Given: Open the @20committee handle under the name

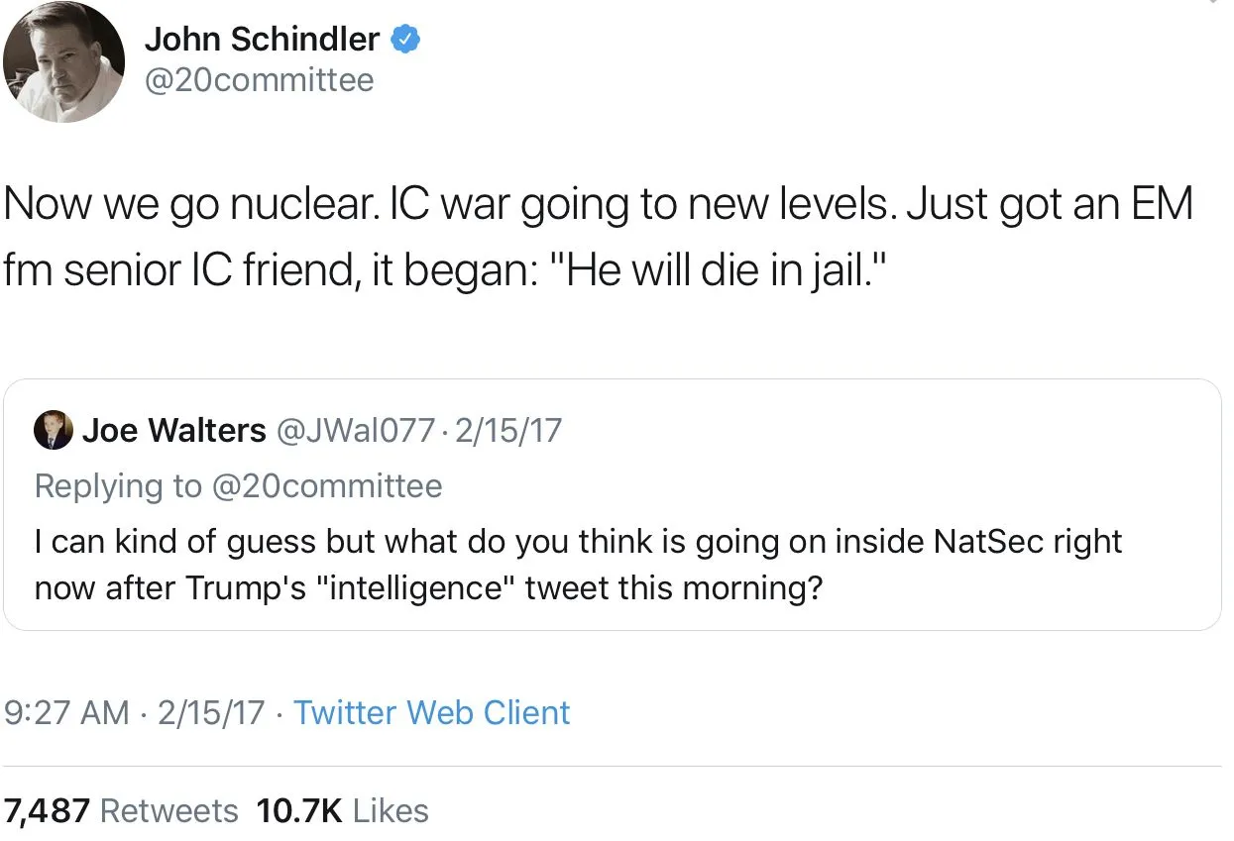Looking at the screenshot, I should [260, 79].
